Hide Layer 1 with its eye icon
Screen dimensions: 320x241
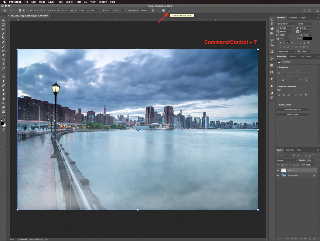278,170
